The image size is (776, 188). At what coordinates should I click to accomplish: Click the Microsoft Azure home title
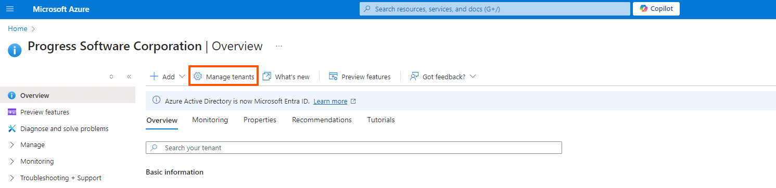pos(61,9)
